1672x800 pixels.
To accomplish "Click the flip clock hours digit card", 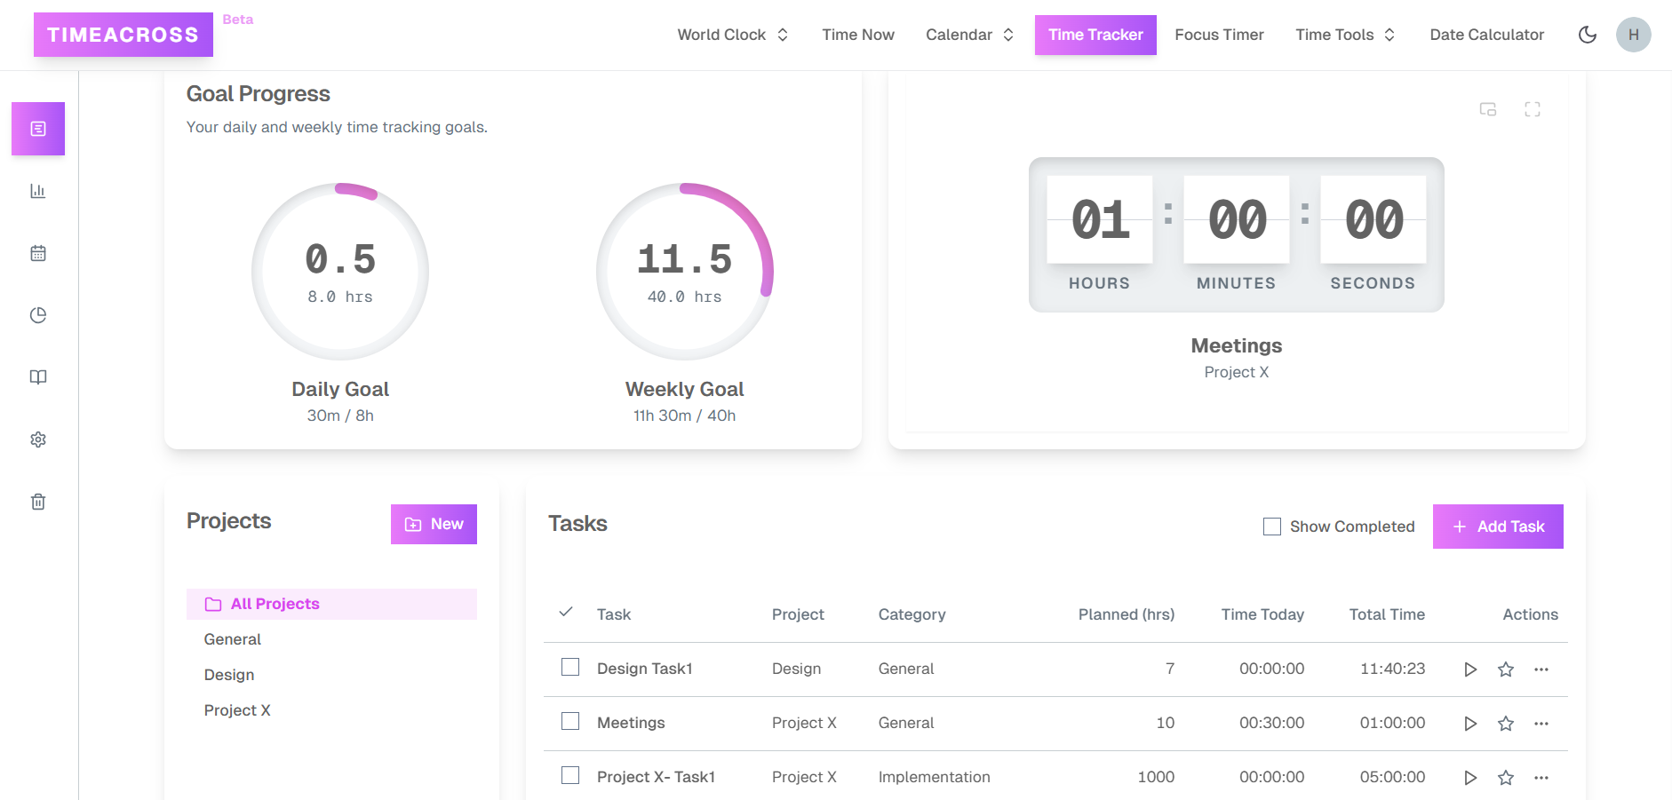I will pos(1100,219).
